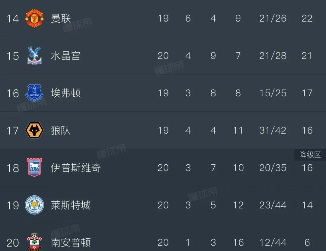Click Southampton's points value 6
326x251 pixels.
307,243
